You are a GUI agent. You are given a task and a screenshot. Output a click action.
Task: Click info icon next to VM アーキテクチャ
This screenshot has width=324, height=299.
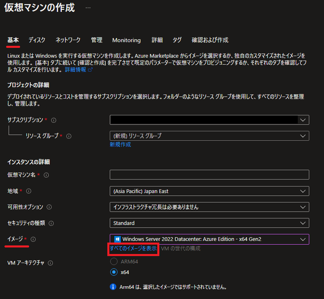[x=50, y=263]
